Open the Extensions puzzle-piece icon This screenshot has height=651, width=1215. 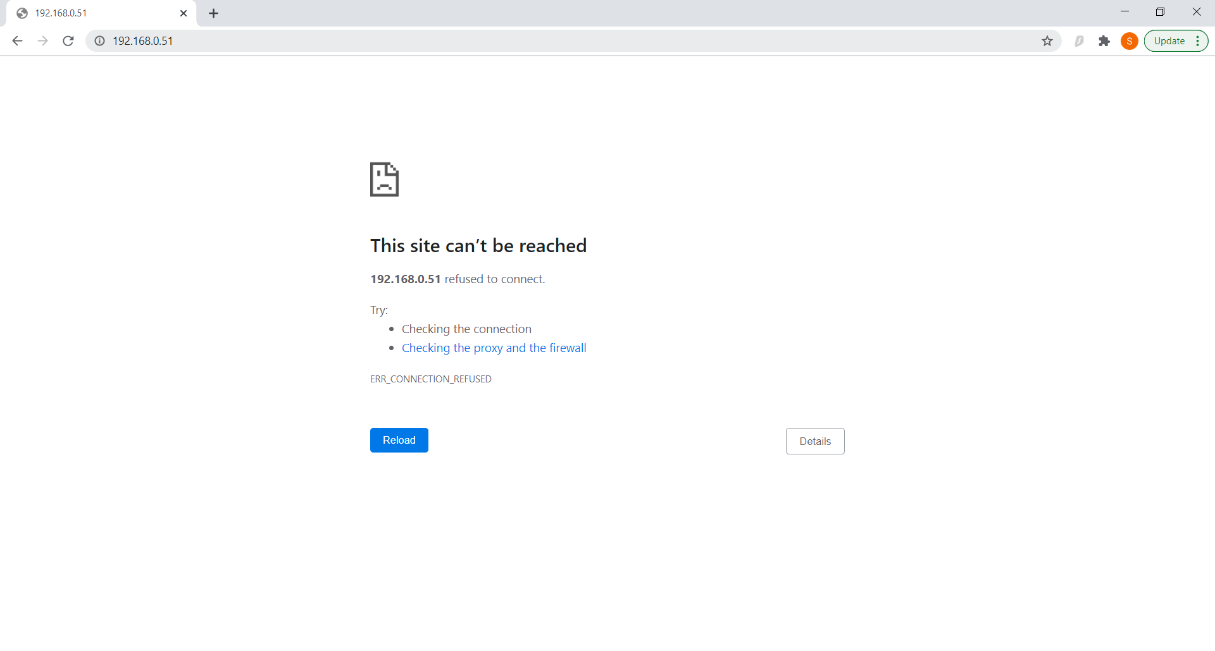(1104, 40)
